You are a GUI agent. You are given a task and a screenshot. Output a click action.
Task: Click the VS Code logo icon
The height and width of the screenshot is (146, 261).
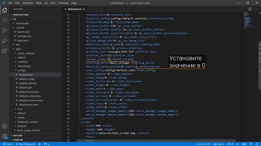[3, 3]
